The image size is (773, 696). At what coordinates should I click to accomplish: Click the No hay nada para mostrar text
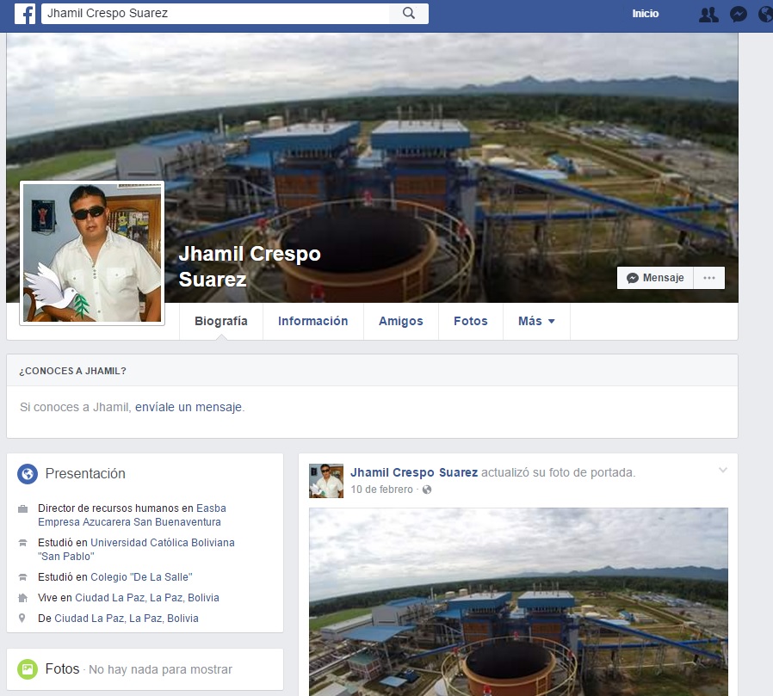coord(160,670)
